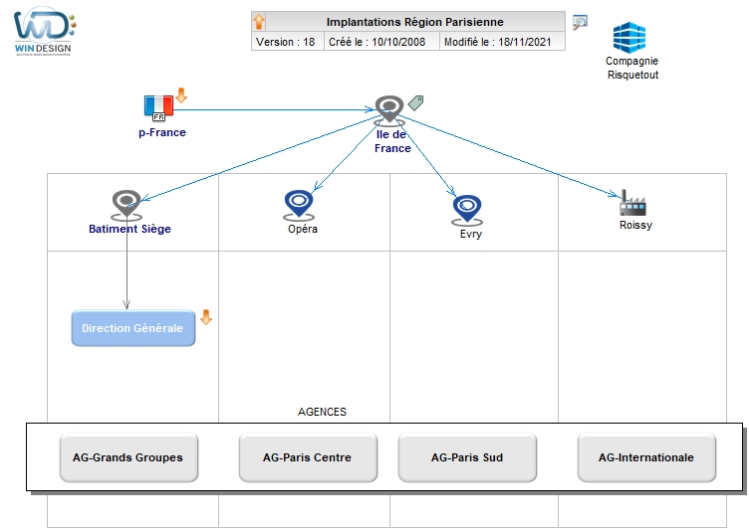Click the AGENCES label
The width and height of the screenshot is (749, 529).
point(322,412)
